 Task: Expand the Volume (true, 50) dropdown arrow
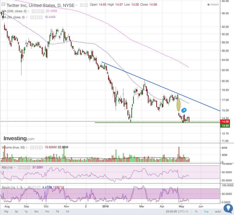pos(27,147)
